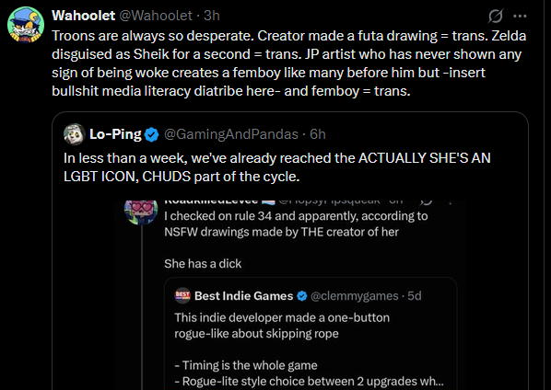This screenshot has width=551, height=390.
Task: Open the three-dot more menu on Wahoolet's post
Action: click(x=520, y=16)
